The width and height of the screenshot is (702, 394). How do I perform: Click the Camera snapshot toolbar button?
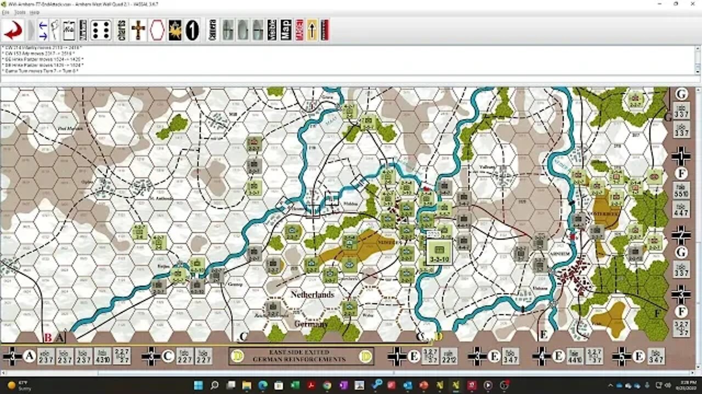213,30
